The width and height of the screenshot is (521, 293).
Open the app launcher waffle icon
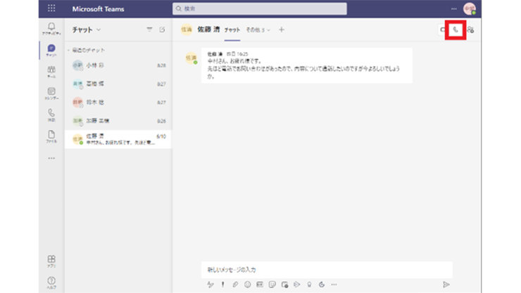tap(51, 8)
